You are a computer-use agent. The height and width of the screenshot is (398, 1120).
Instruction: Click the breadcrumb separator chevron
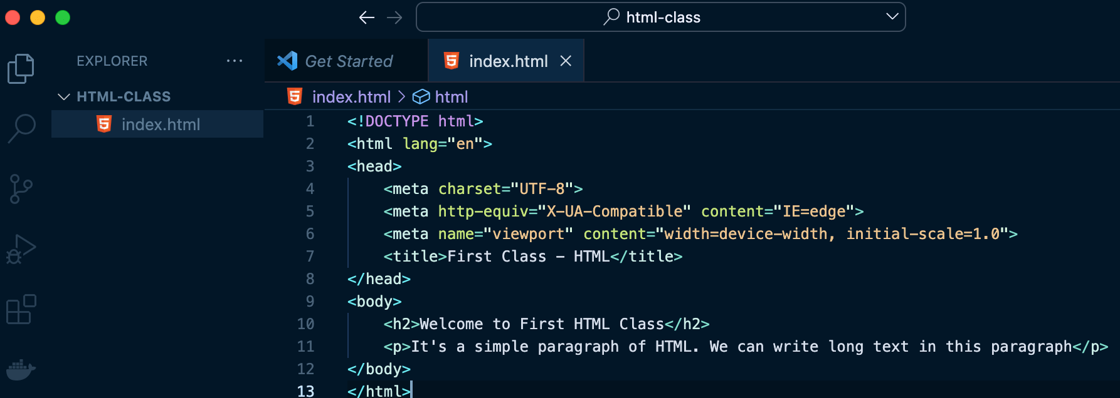pos(401,96)
